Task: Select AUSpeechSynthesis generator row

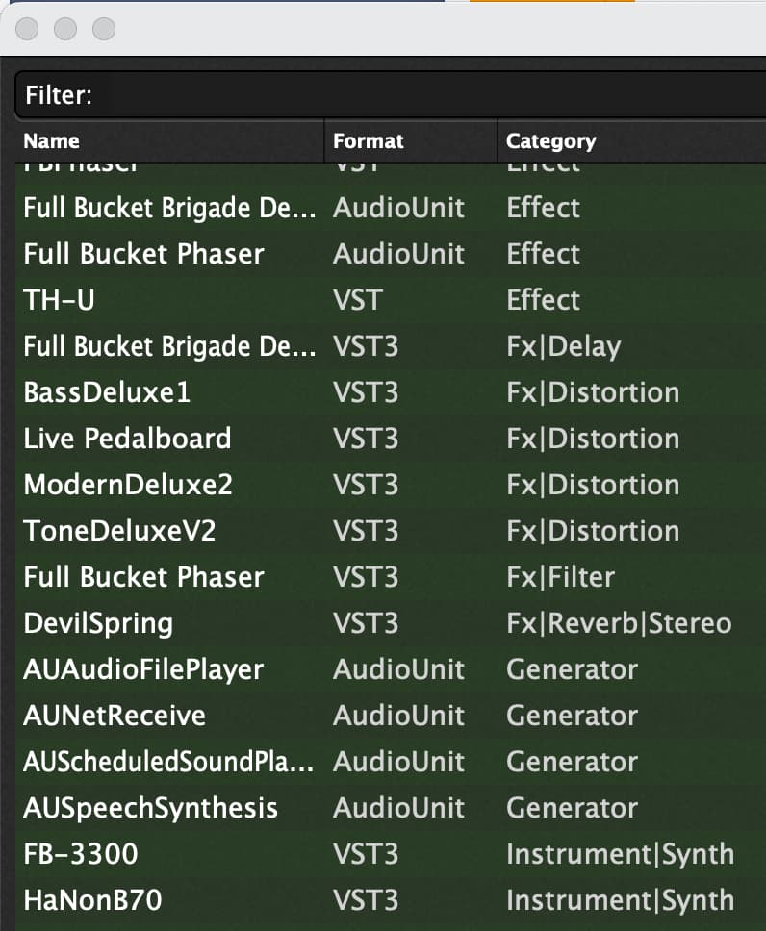Action: 391,808
